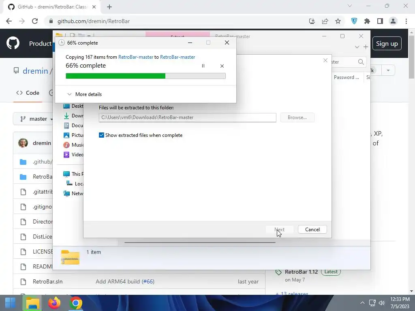Click volume icon in system tray

coord(382,303)
